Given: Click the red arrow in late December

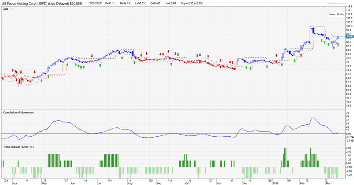Looking at the screenshot, I should [x=276, y=55].
